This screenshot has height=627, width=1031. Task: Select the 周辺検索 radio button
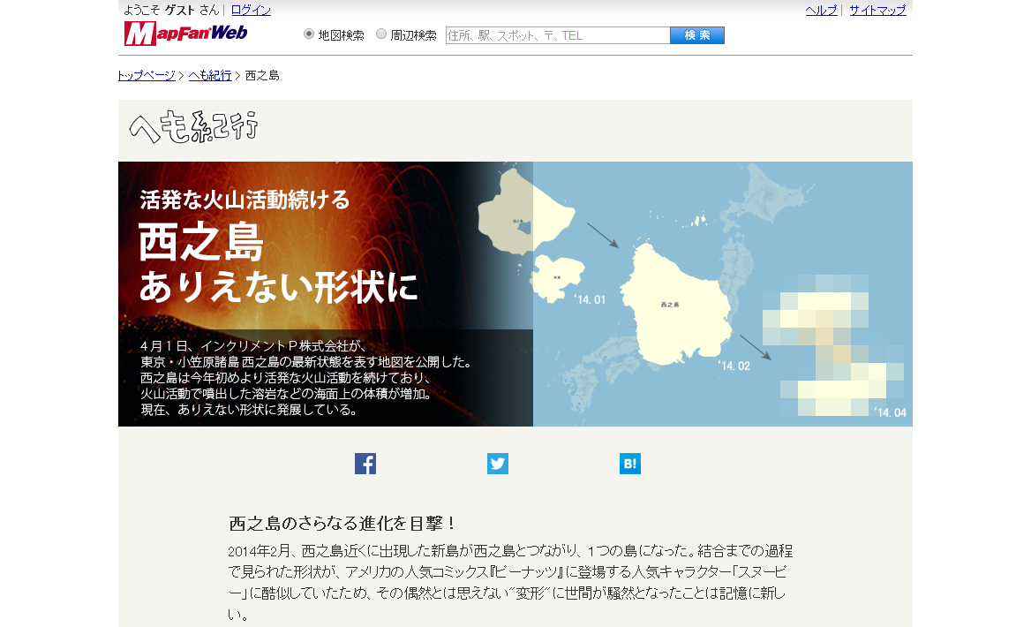click(x=380, y=34)
